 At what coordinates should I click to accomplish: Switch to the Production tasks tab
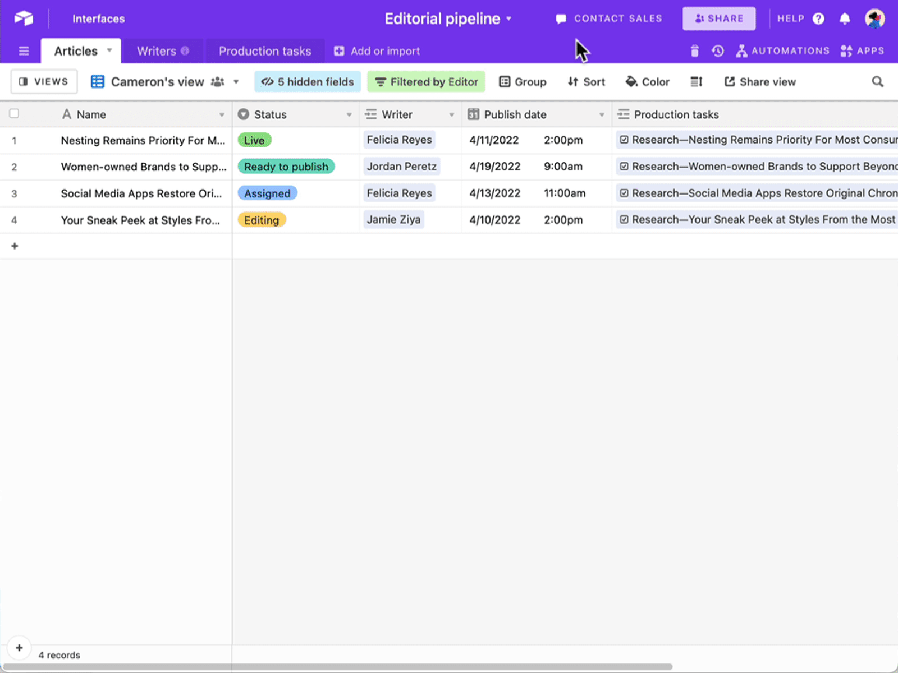[x=265, y=51]
